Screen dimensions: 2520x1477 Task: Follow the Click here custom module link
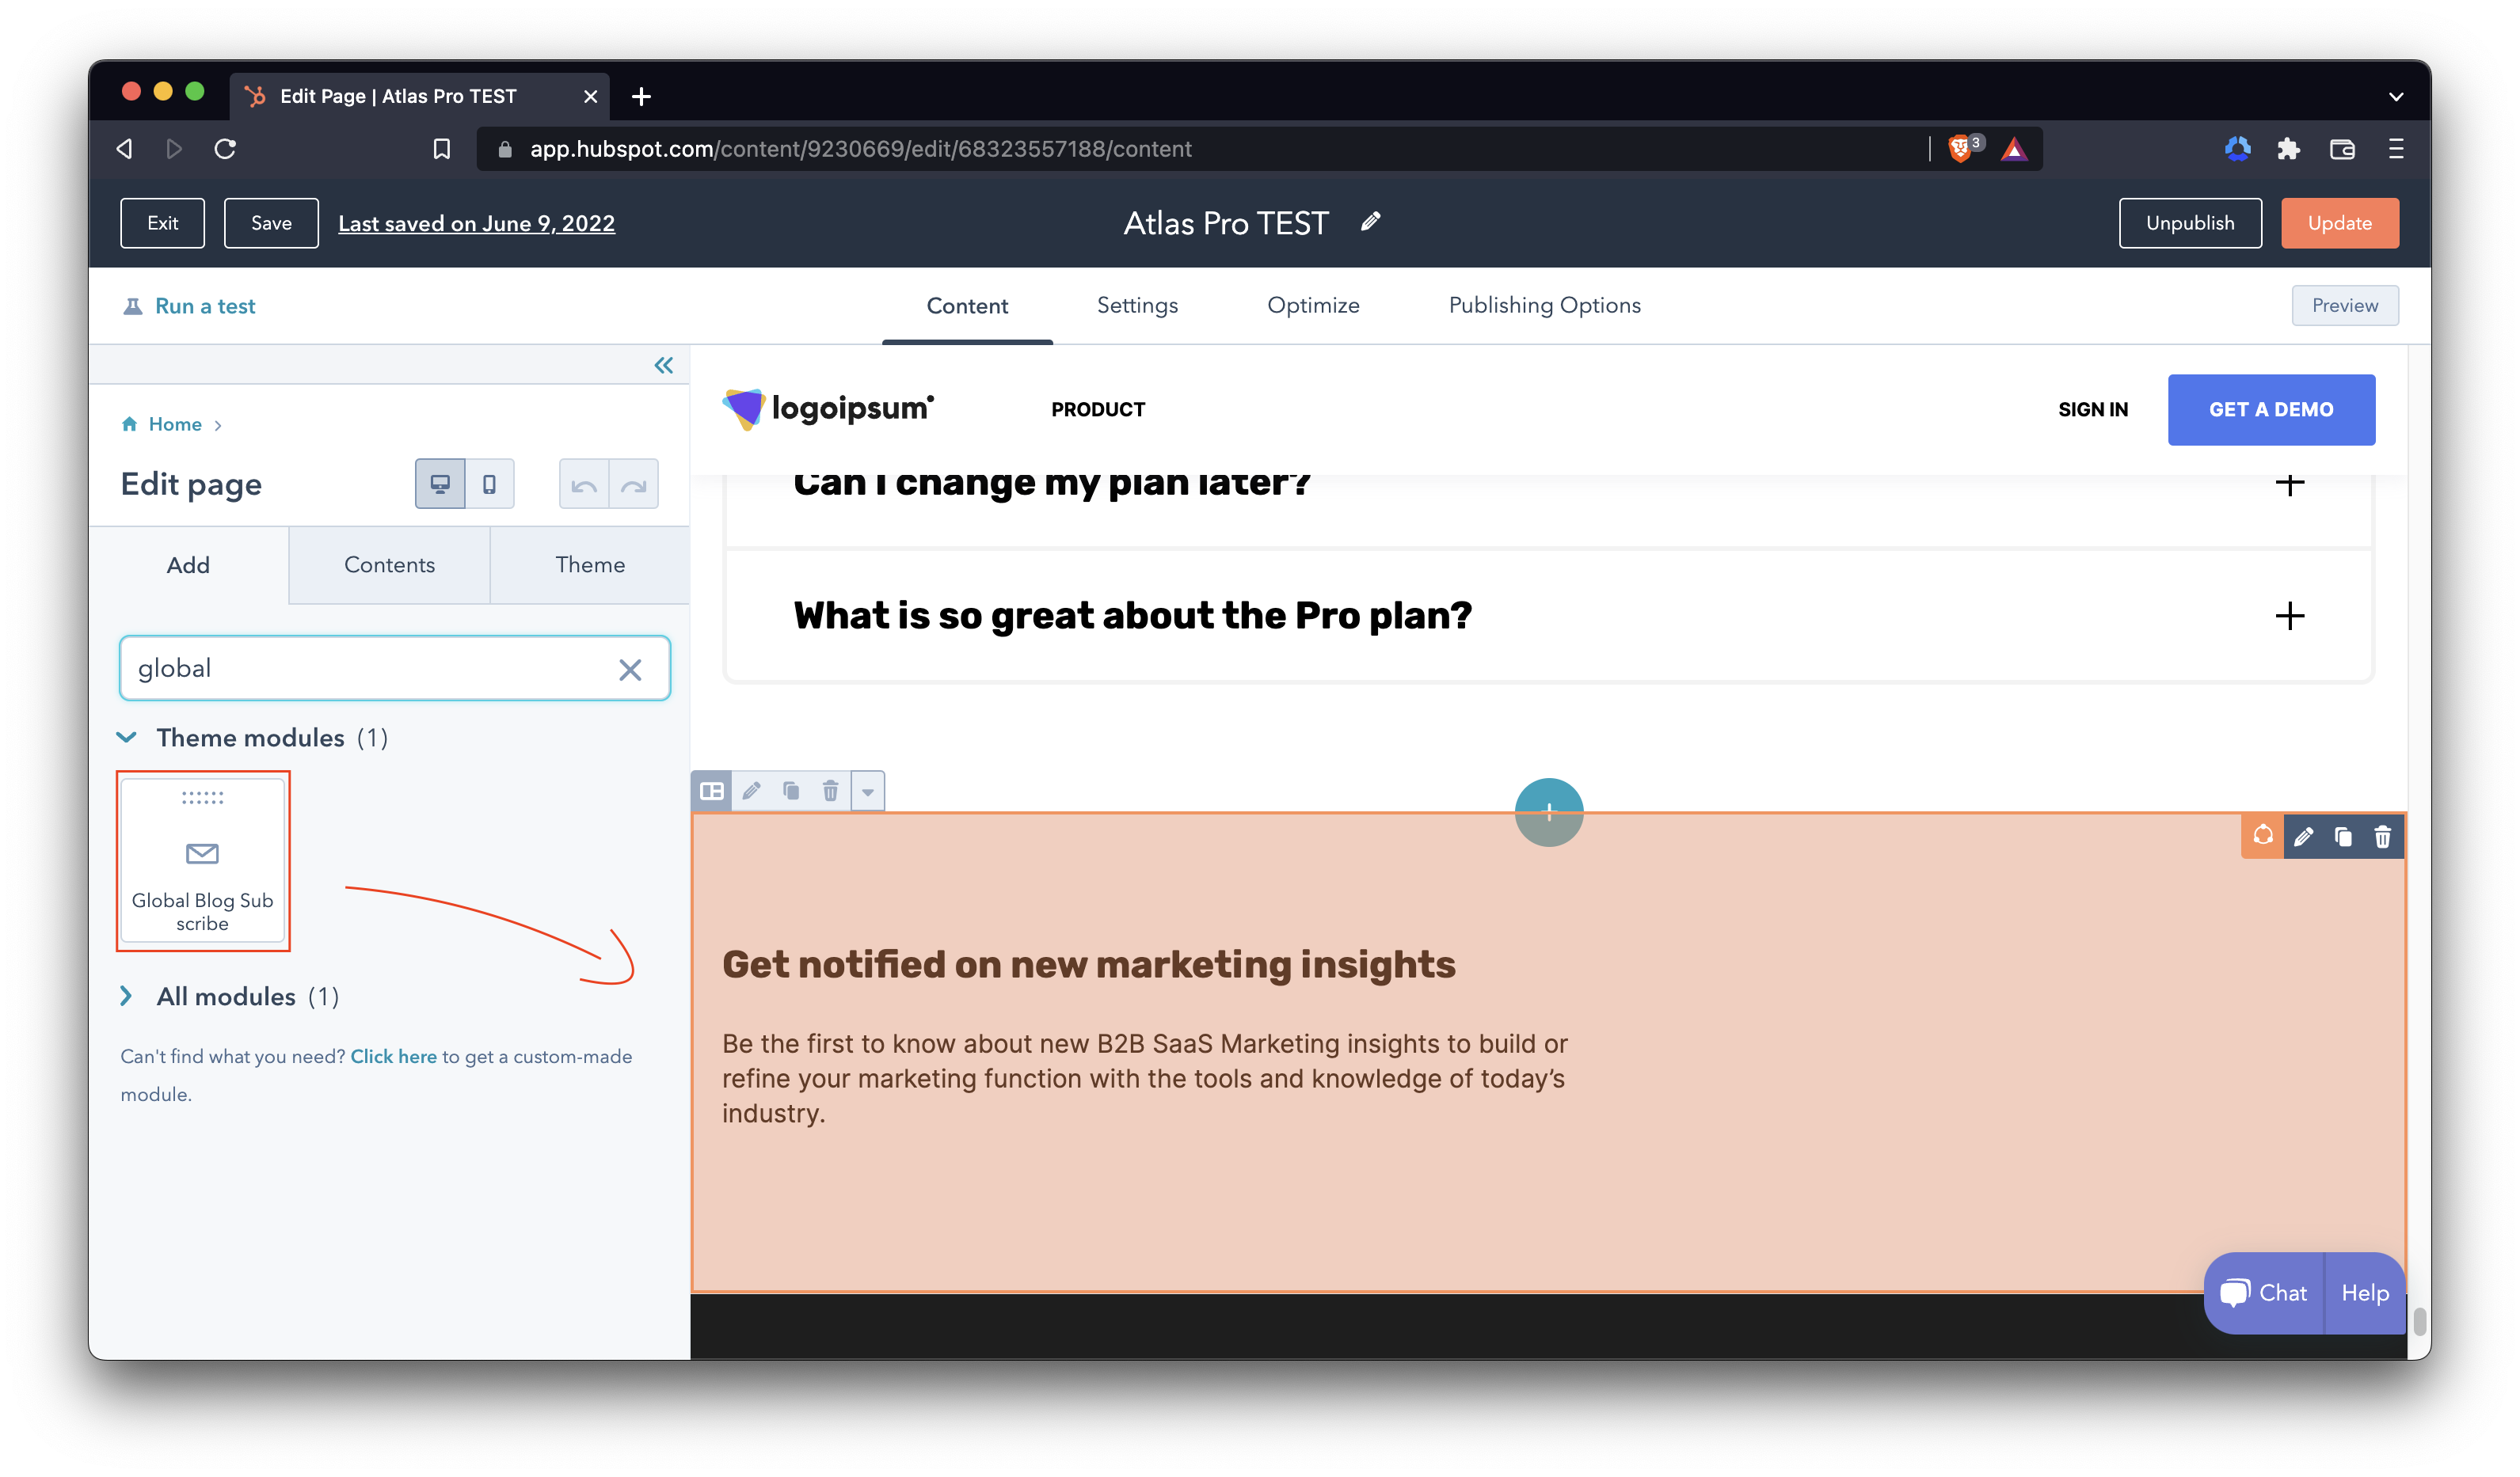click(393, 1056)
